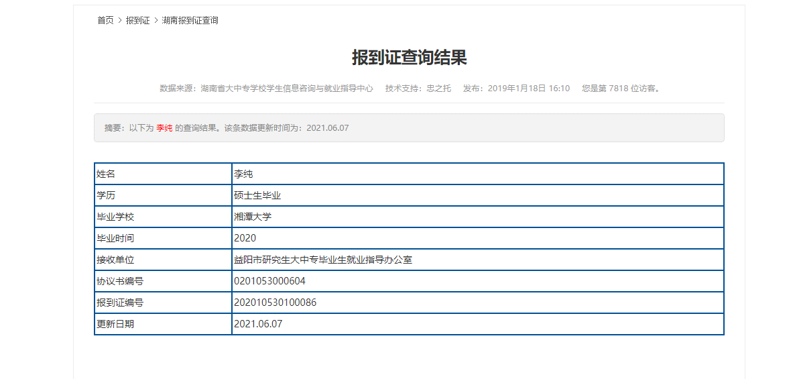Click the 报到证查询结果 page heading
Image resolution: width=793 pixels, height=379 pixels.
[409, 58]
